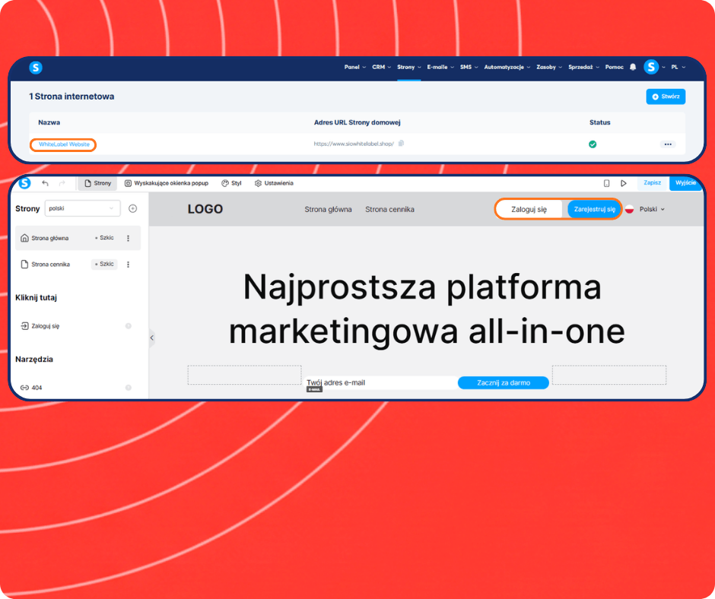Click the systeme.io logo in top navigation bar
This screenshot has width=715, height=599.
(36, 68)
